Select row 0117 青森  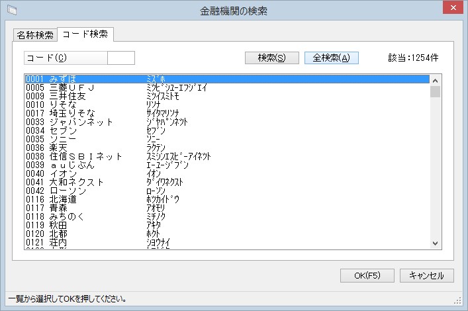point(227,208)
